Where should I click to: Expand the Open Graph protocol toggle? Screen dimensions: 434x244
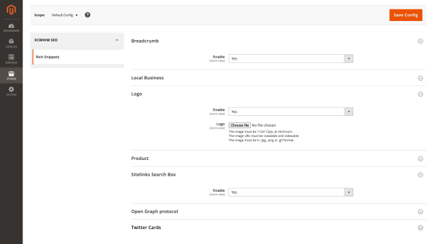420,212
